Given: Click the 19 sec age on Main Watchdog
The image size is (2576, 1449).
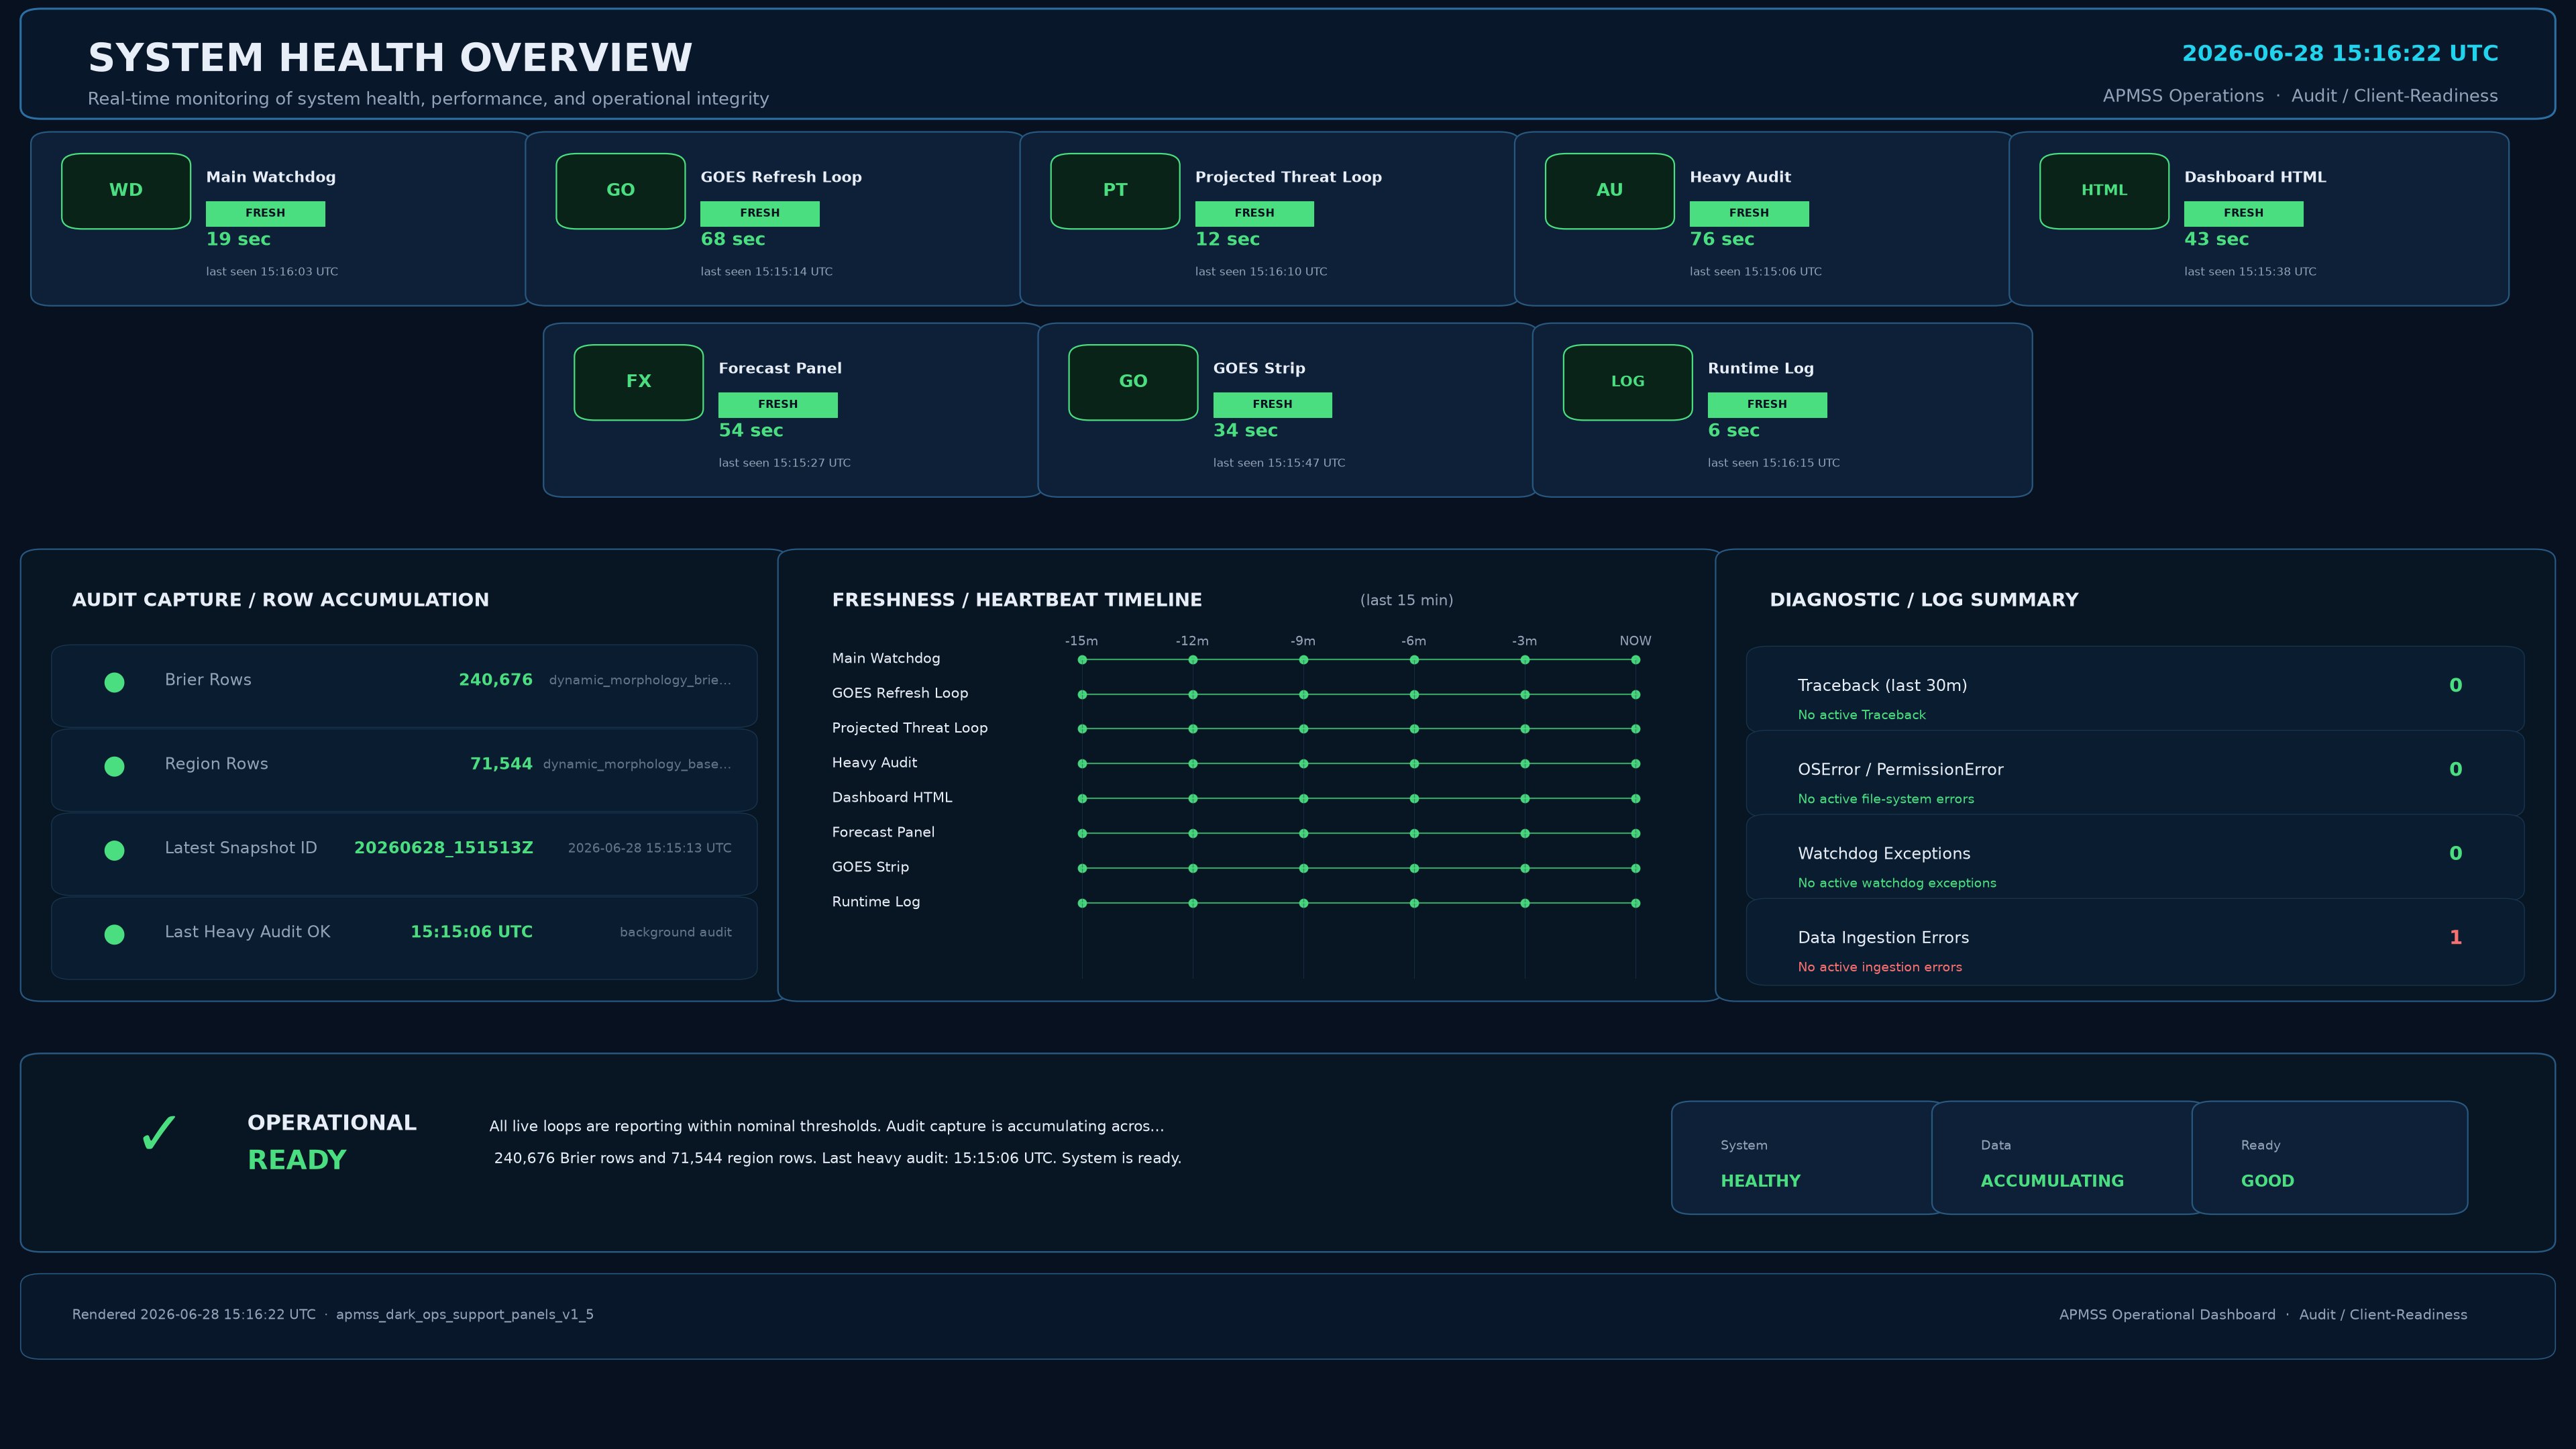Looking at the screenshot, I should (x=238, y=240).
